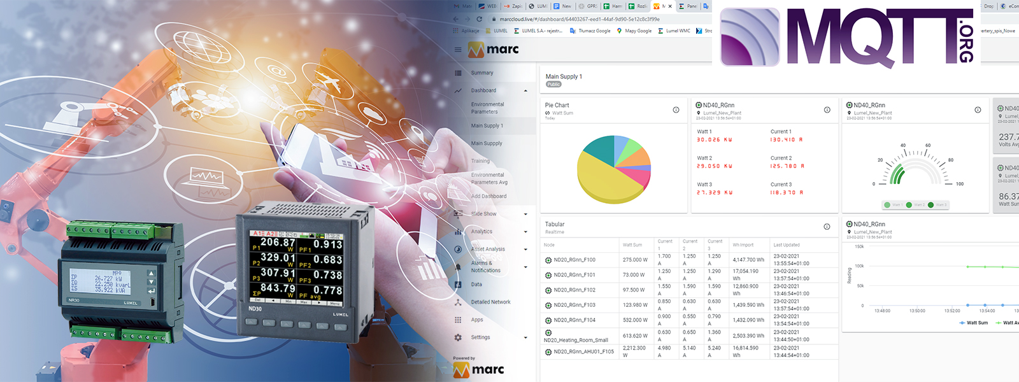1019x382 pixels.
Task: Click the marc logo in header
Action: pyautogui.click(x=494, y=49)
